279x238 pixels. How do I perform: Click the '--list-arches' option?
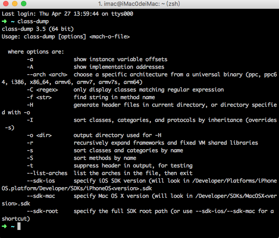click(x=47, y=173)
